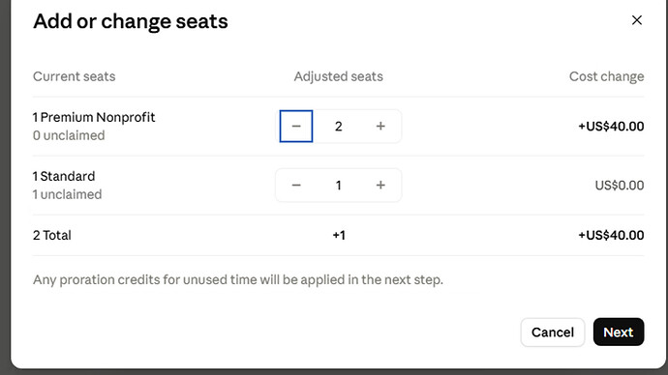Click the total +US$40.00 cost change
This screenshot has width=668, height=375.
coord(611,235)
